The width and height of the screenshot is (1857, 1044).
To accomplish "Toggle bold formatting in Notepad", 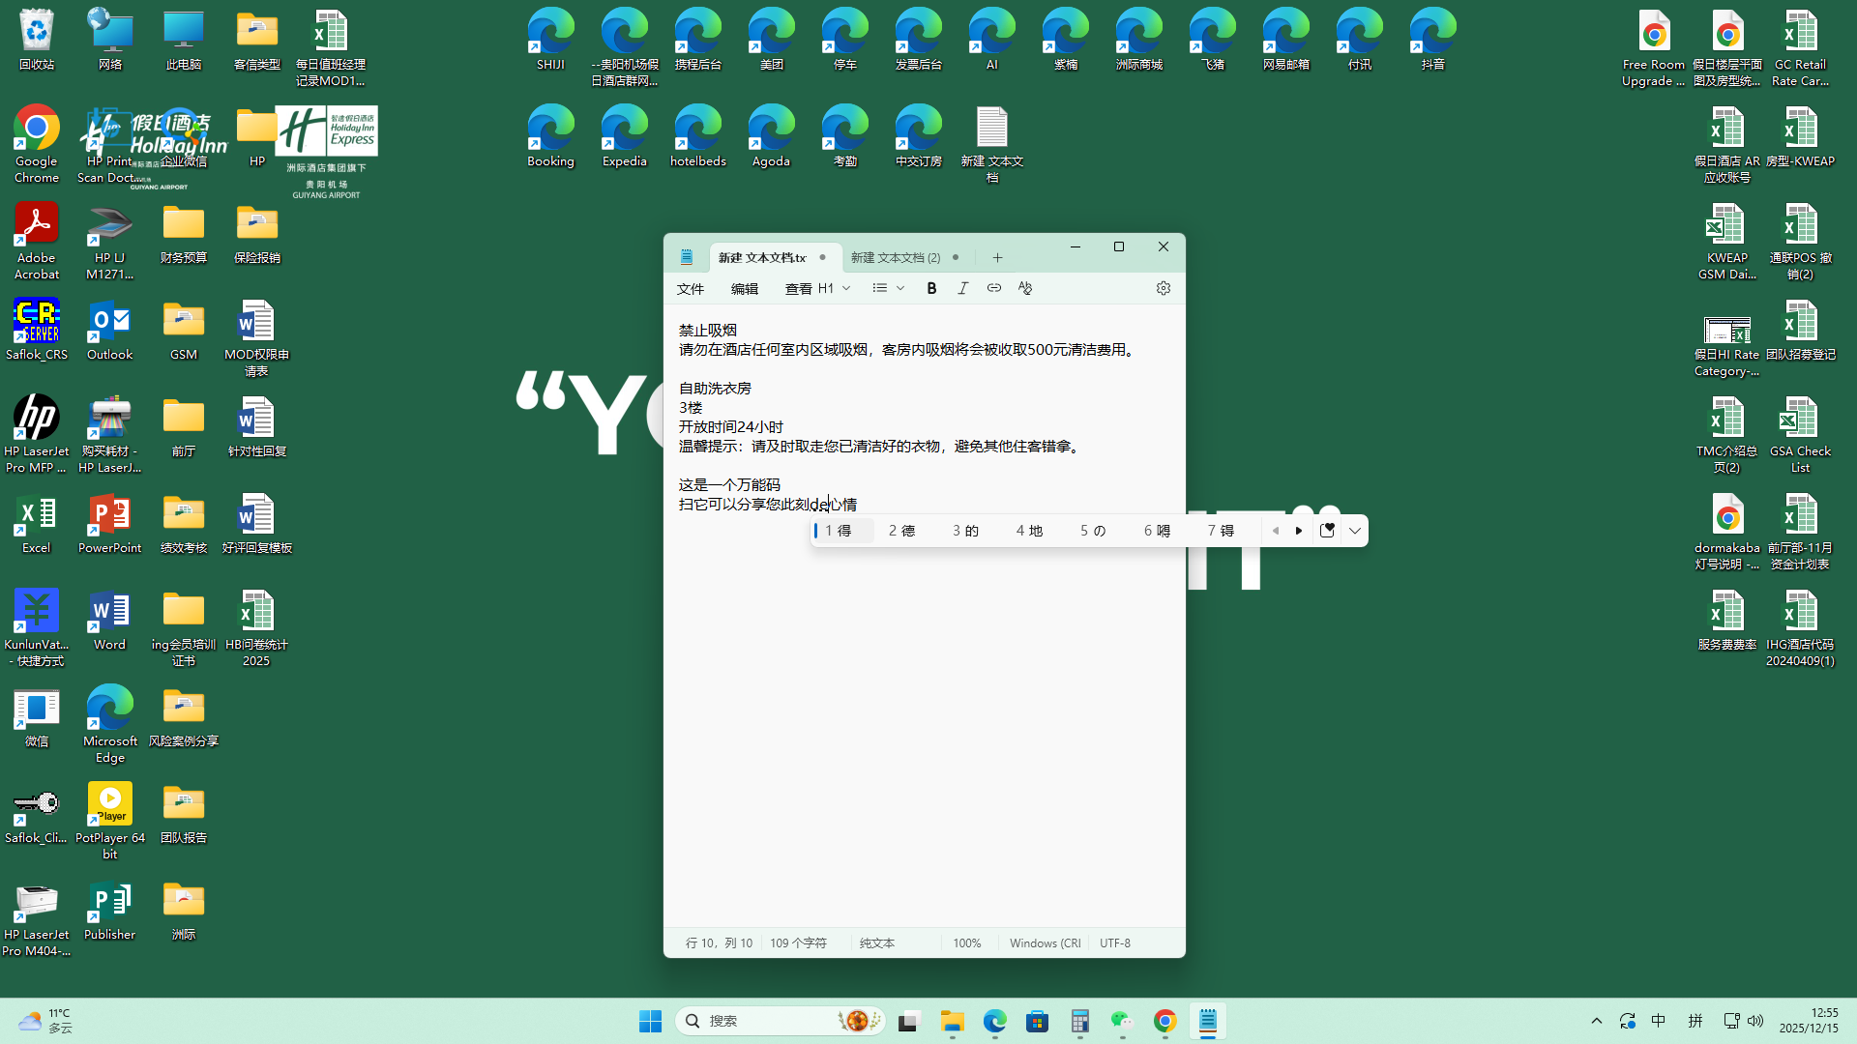I will point(931,288).
